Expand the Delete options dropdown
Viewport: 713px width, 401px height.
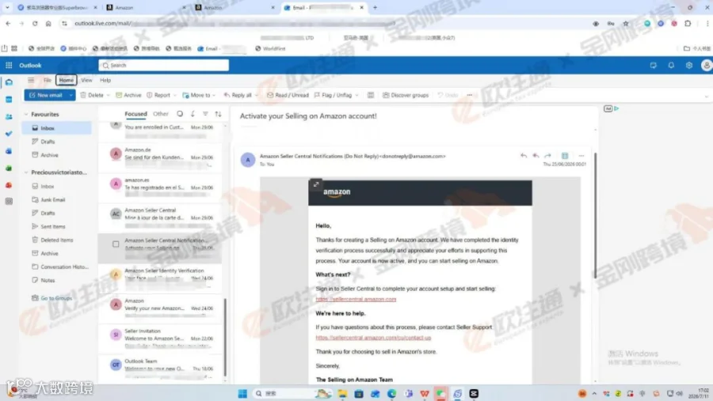coord(109,96)
